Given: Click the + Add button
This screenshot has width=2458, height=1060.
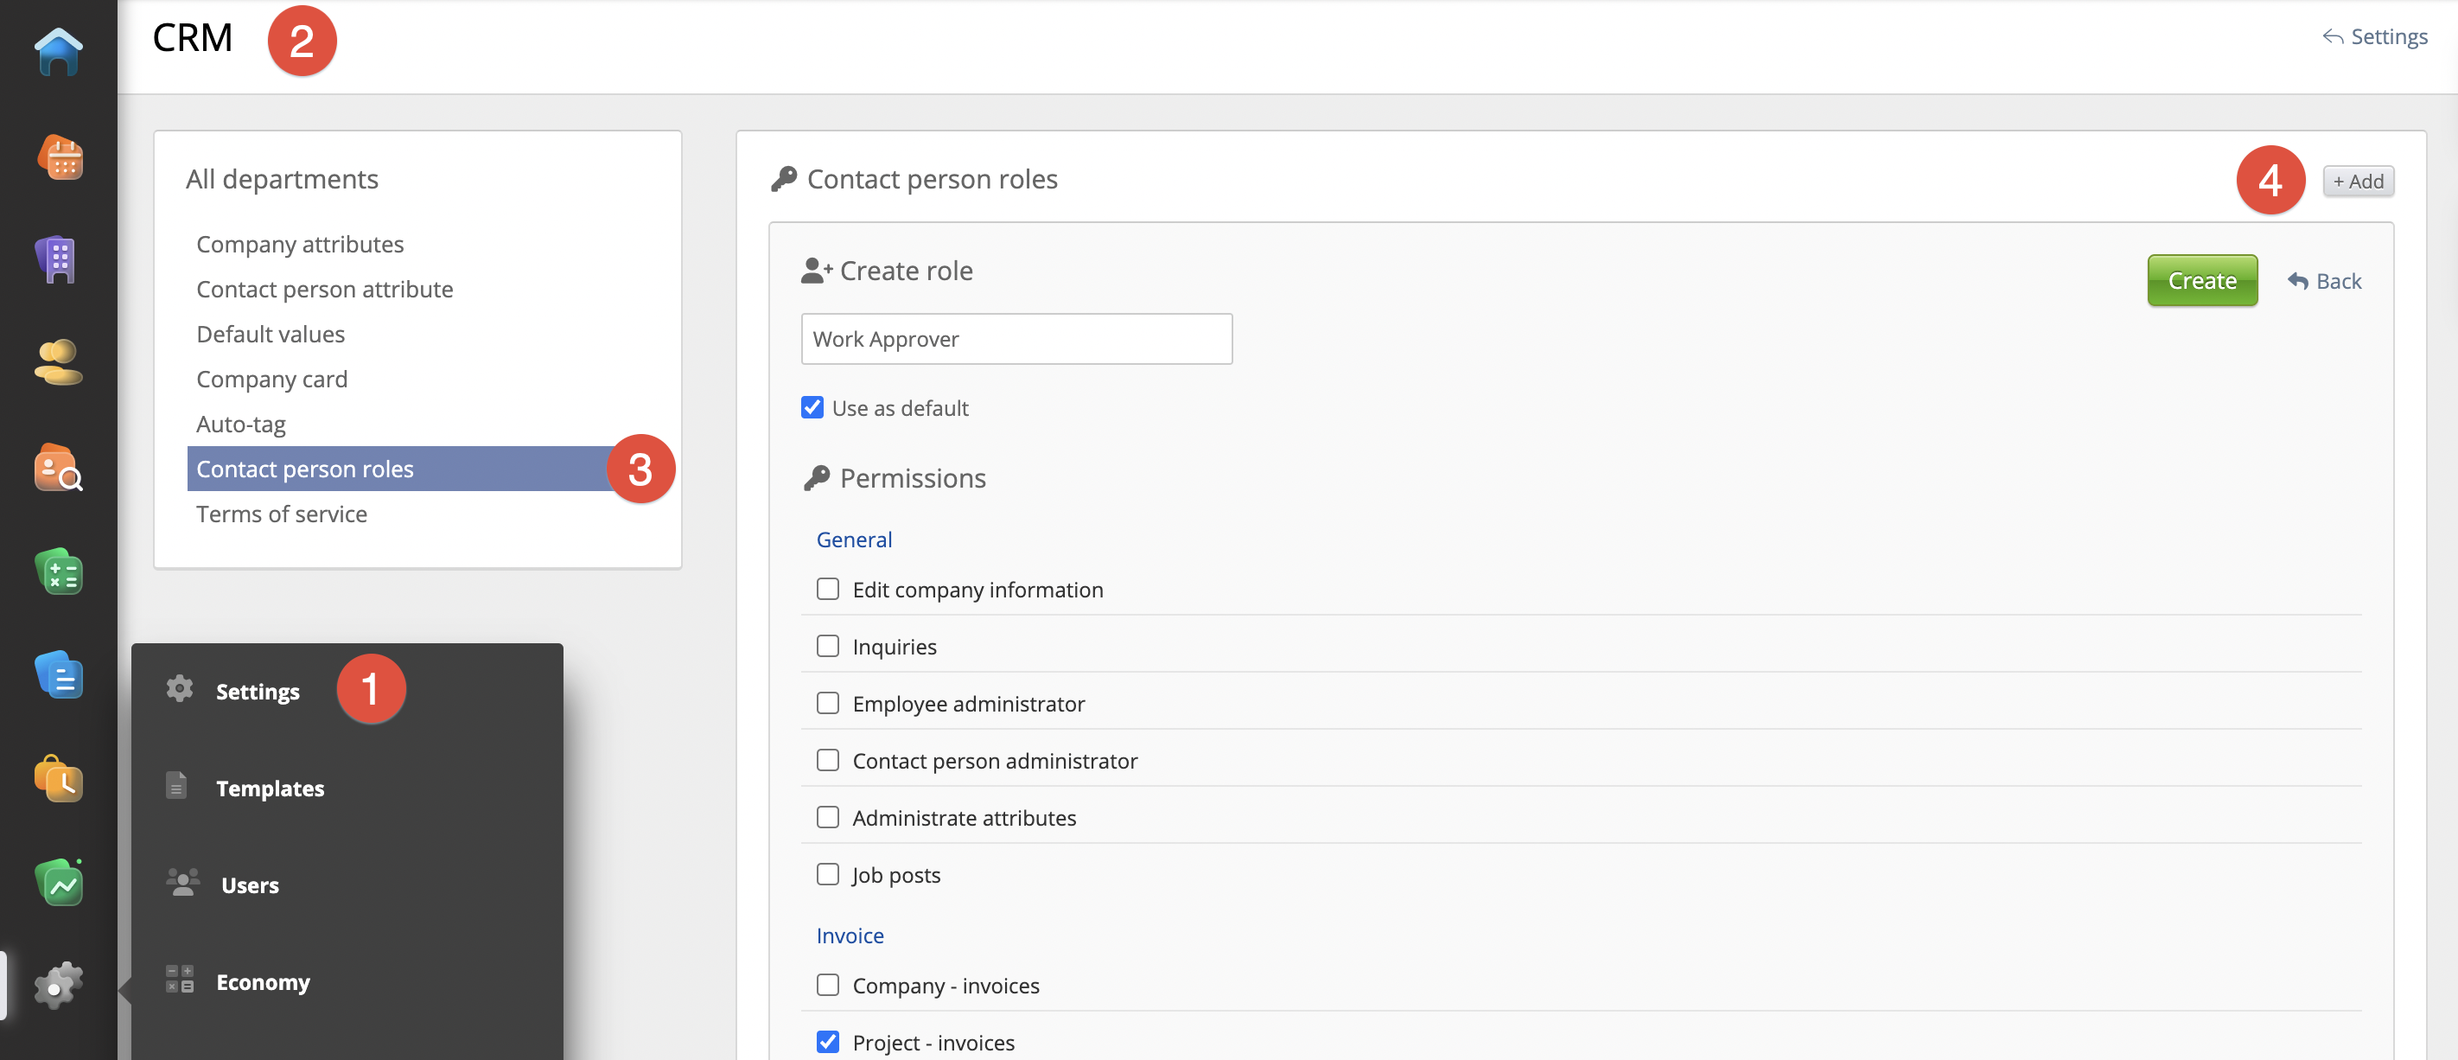Looking at the screenshot, I should click(x=2357, y=182).
